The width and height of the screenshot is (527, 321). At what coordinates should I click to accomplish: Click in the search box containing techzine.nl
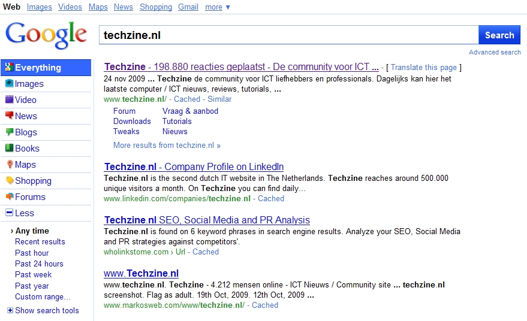tap(289, 35)
